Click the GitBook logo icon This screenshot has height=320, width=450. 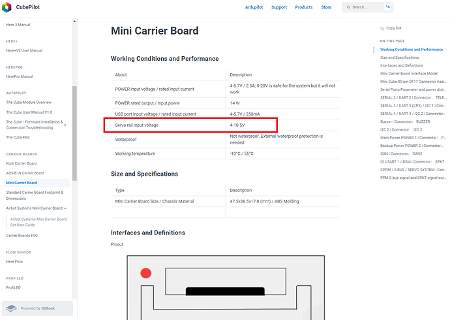12,308
